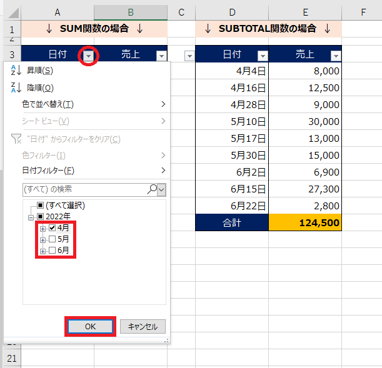Open the search options dropdown arrow
Image resolution: width=382 pixels, height=368 pixels.
(x=161, y=189)
